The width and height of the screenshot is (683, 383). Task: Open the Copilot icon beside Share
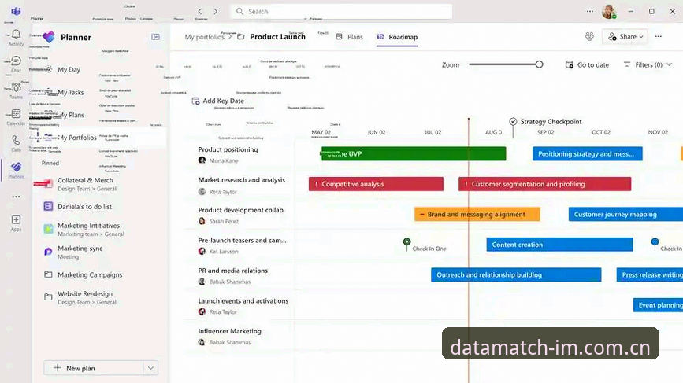(x=589, y=36)
